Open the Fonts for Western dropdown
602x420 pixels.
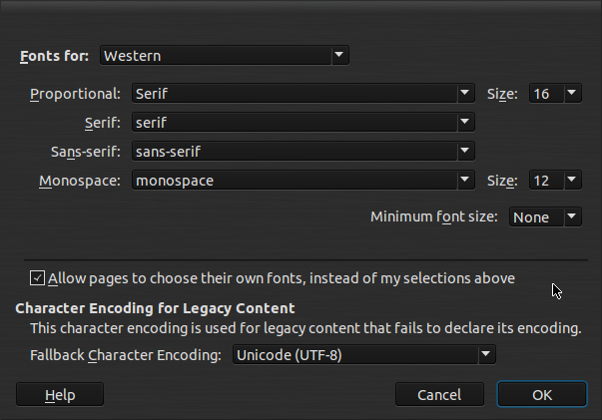225,56
